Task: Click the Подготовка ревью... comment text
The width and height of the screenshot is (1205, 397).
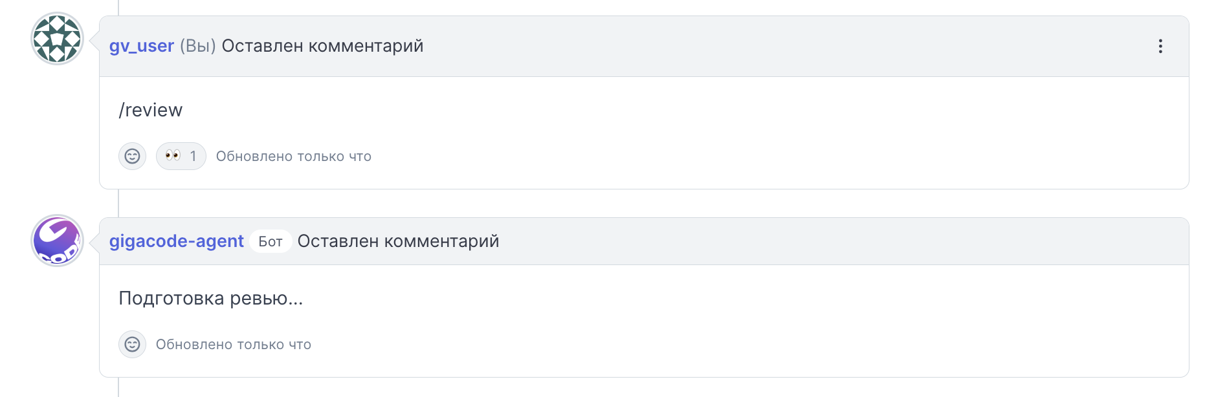Action: click(211, 298)
